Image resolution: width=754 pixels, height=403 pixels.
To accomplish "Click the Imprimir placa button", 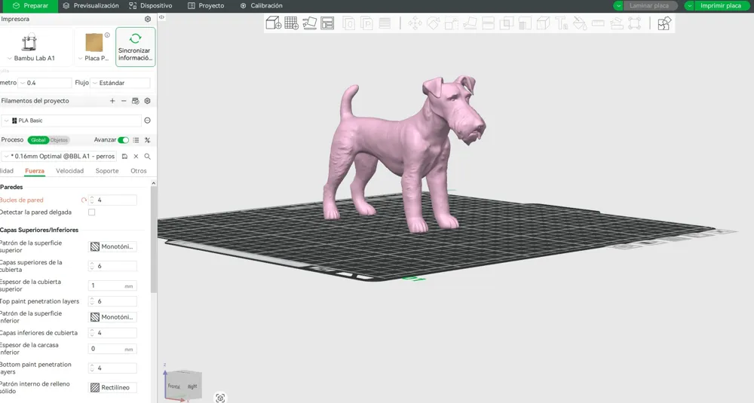I will click(x=720, y=6).
